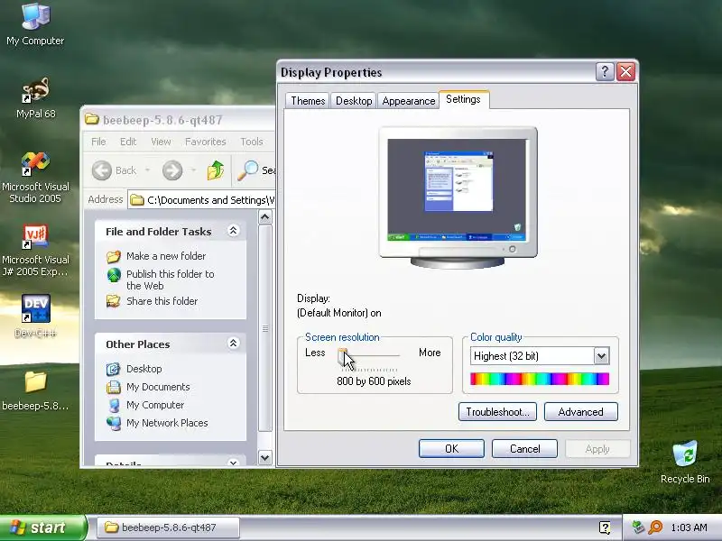Click the orange magnifier tray icon
Image resolution: width=722 pixels, height=541 pixels.
pyautogui.click(x=655, y=527)
